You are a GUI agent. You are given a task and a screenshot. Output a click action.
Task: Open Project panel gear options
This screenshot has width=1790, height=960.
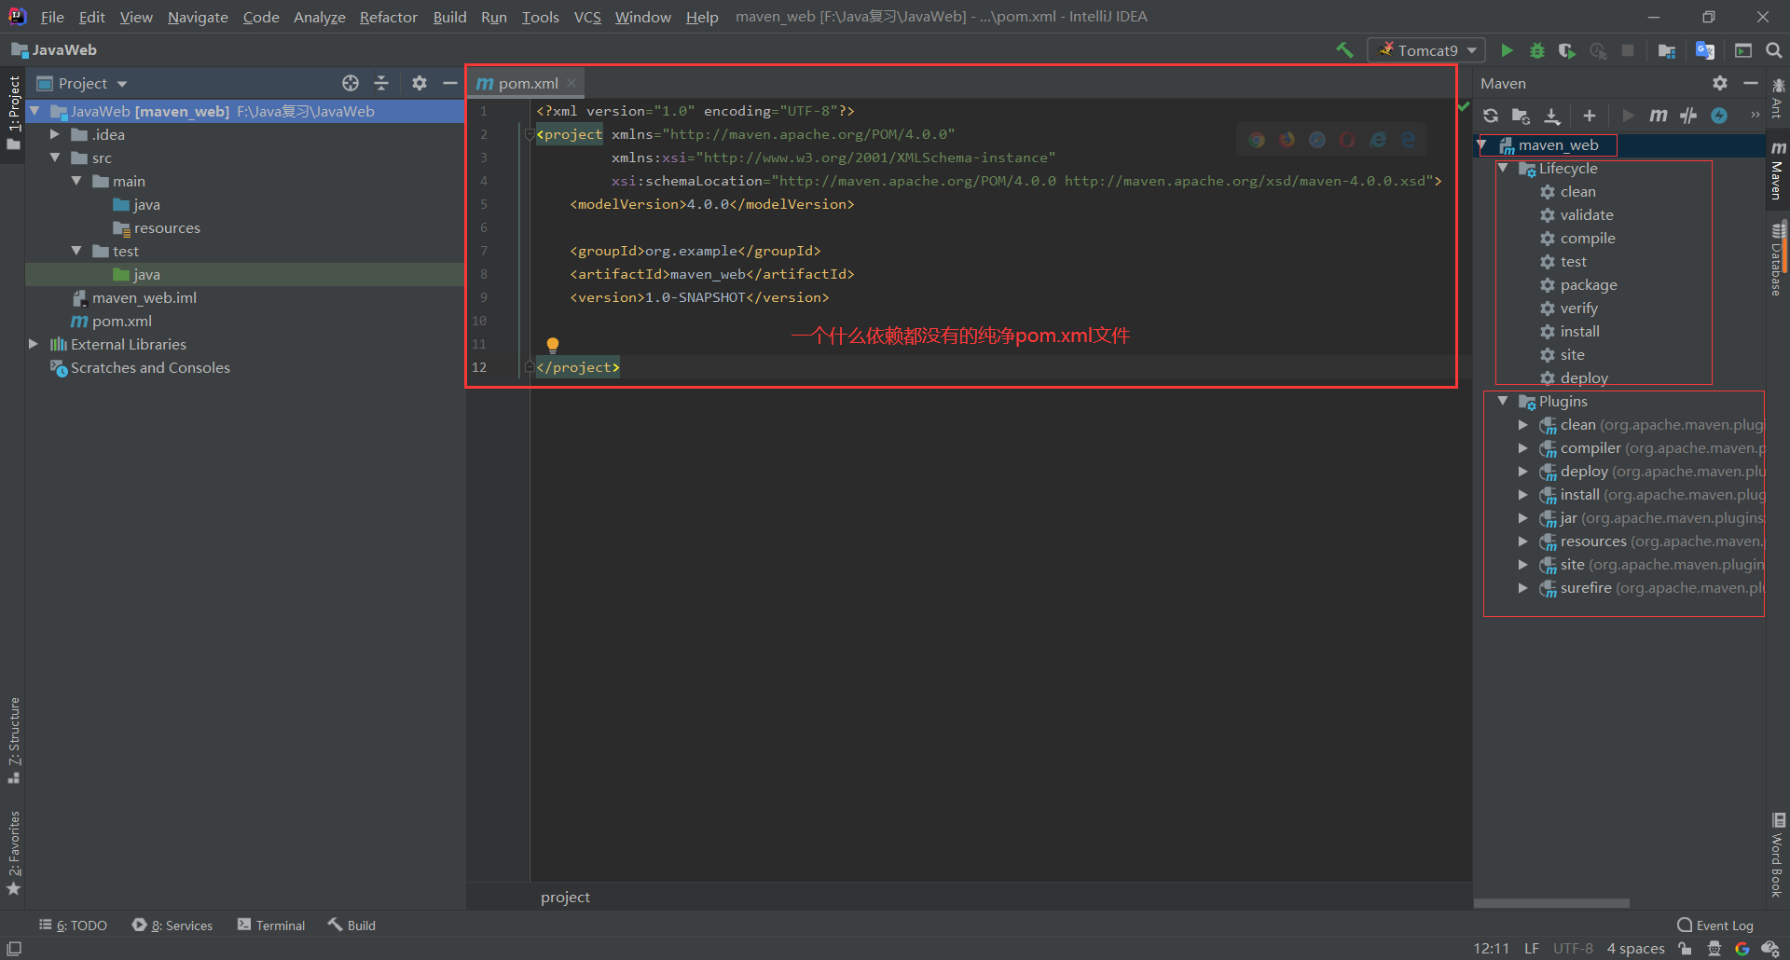[x=420, y=83]
